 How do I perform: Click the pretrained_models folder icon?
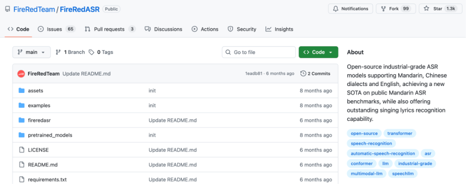click(22, 135)
